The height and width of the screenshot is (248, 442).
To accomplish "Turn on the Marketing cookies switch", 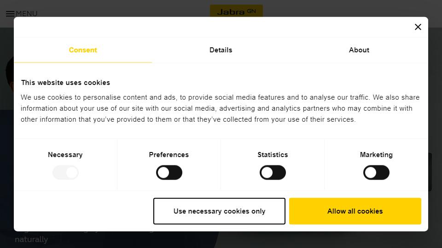I will [376, 172].
